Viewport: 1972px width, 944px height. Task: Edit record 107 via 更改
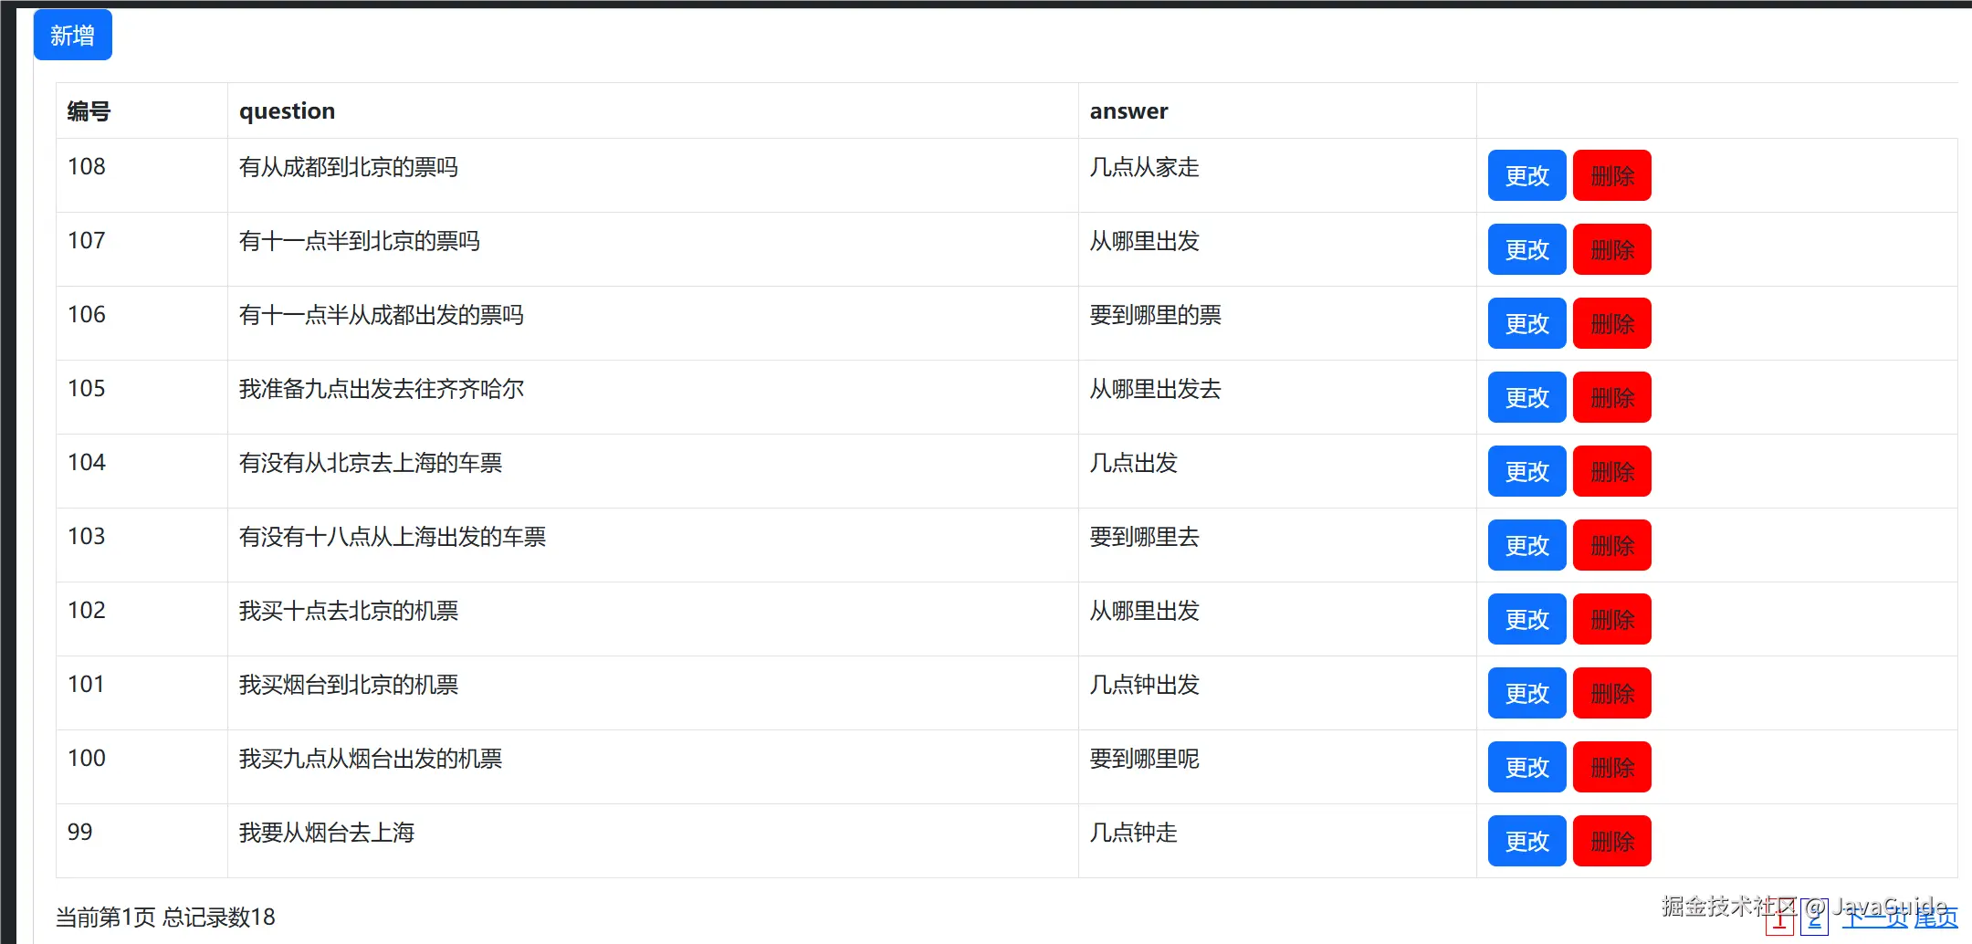click(1526, 249)
